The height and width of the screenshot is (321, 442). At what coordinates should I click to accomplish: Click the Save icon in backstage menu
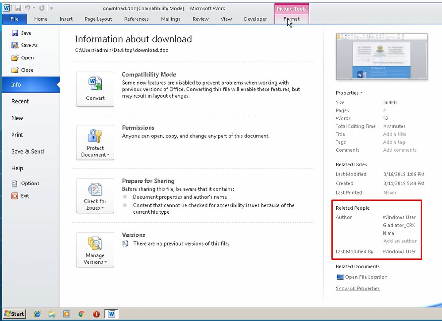15,33
